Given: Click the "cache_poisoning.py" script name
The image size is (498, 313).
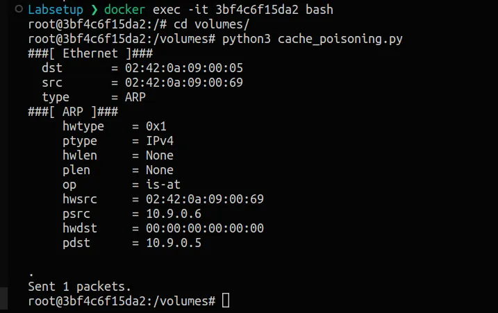Looking at the screenshot, I should click(x=340, y=39).
